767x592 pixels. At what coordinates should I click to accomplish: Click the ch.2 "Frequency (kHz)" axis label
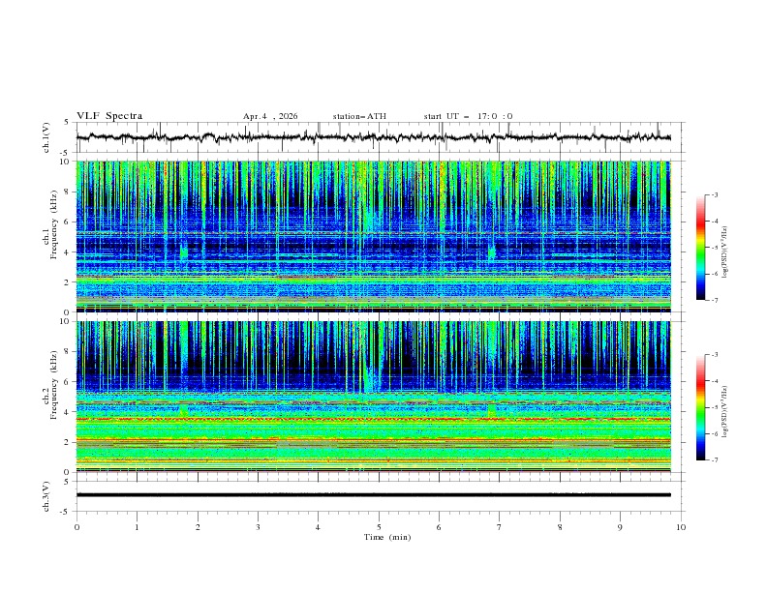(54, 385)
